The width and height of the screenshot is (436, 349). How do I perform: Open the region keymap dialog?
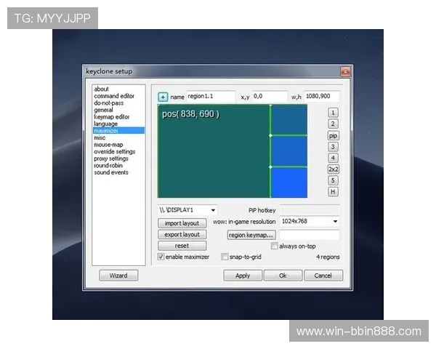[x=251, y=235]
